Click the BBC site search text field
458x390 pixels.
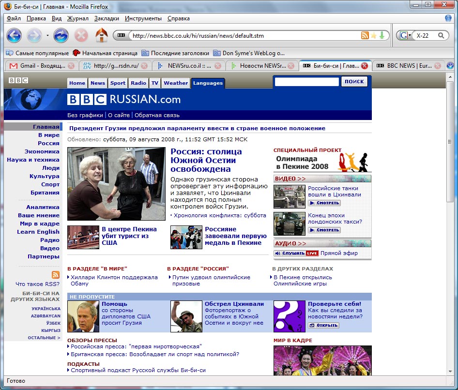click(306, 81)
